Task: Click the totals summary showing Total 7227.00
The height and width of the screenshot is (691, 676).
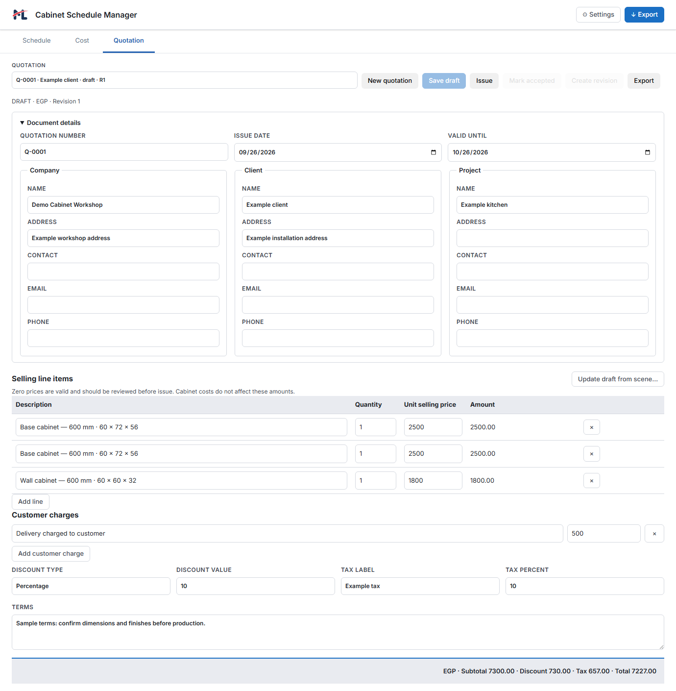Action: coord(550,671)
